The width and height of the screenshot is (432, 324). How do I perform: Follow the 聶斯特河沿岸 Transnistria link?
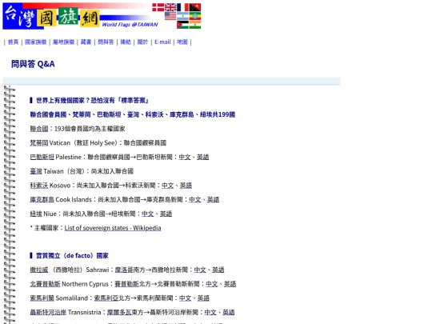pyautogui.click(x=48, y=312)
